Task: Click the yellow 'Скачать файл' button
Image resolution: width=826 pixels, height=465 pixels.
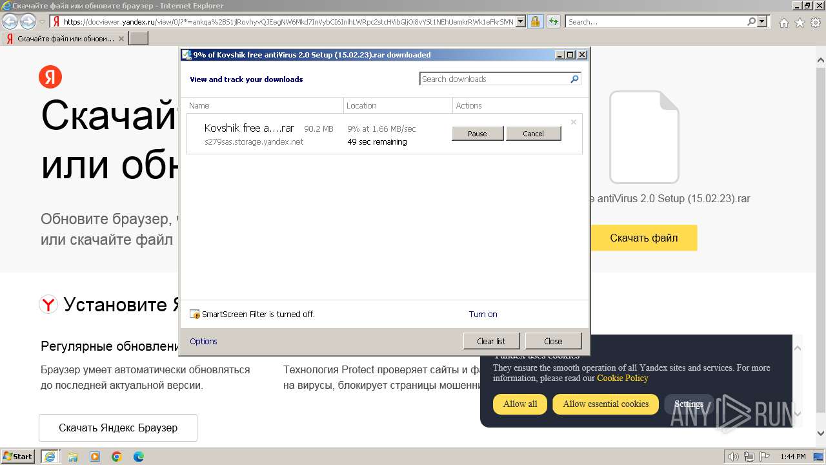Action: click(x=643, y=238)
